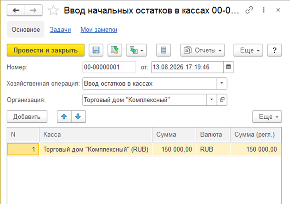This screenshot has width=290, height=204.
Task: Open help with the question mark button
Action: (274, 50)
